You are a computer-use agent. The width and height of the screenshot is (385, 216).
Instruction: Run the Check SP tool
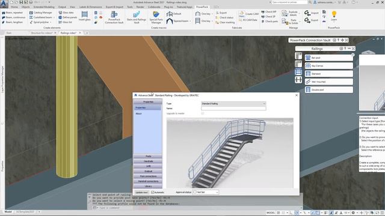tap(268, 17)
